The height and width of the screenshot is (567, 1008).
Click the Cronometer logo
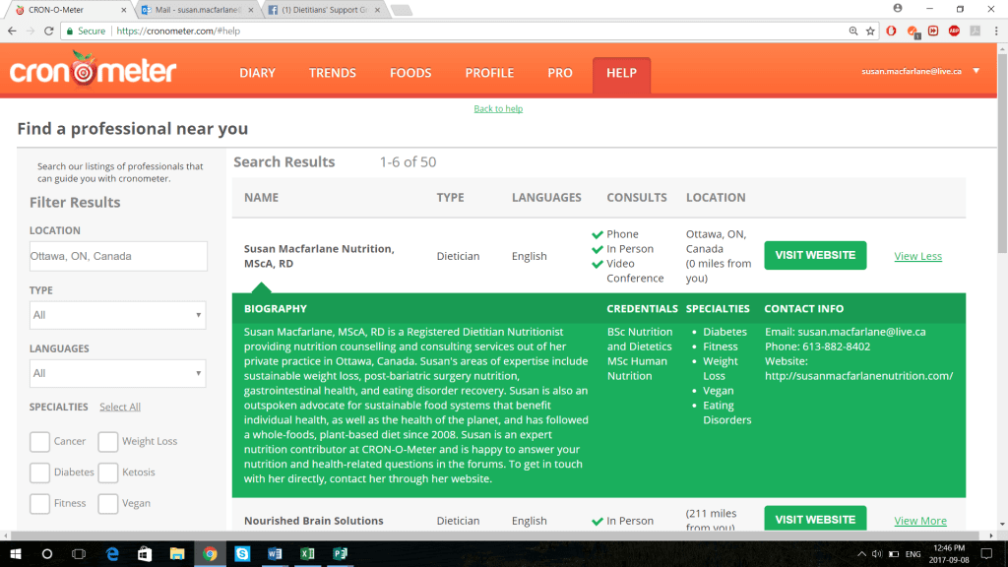(x=93, y=69)
